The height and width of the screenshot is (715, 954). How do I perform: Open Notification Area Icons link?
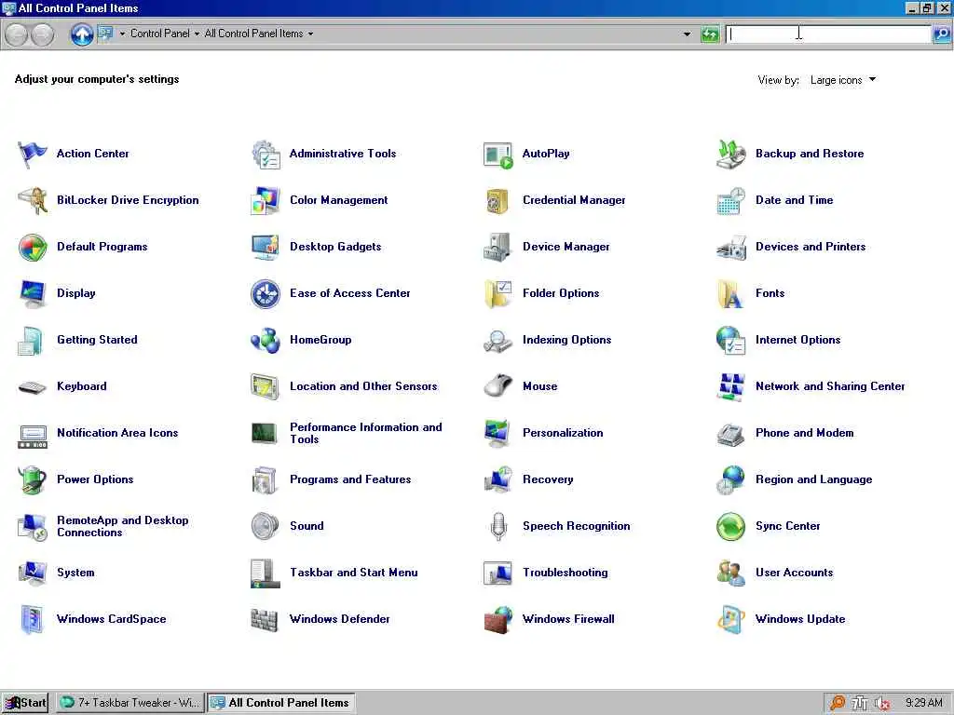117,433
